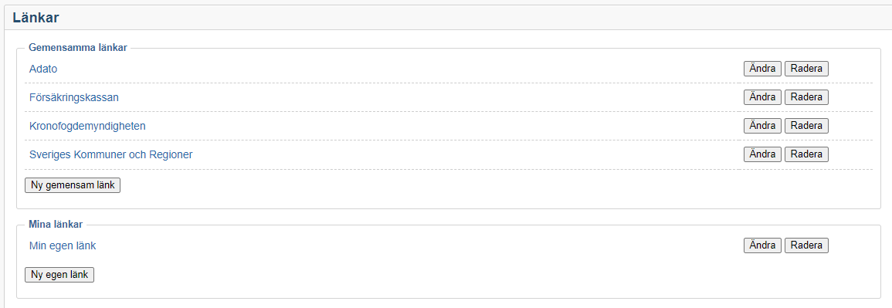Select Radera next to Kronofogdemyndigheten
Image resolution: width=892 pixels, height=308 pixels.
pos(806,126)
